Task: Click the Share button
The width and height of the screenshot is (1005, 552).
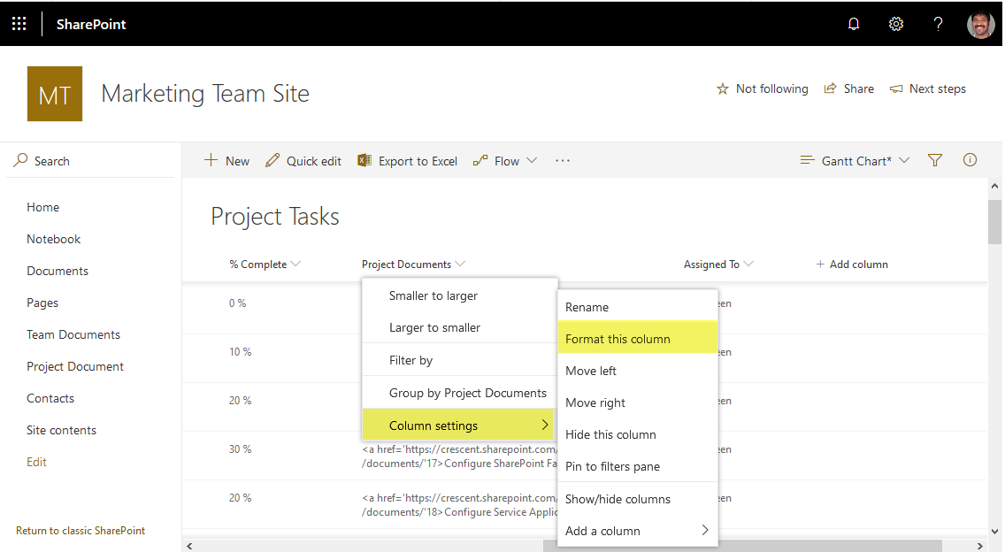Action: pos(848,88)
